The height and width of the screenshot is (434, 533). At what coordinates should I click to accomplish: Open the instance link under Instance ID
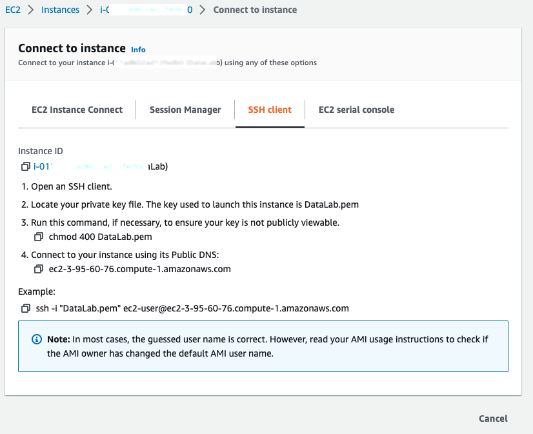(100, 167)
